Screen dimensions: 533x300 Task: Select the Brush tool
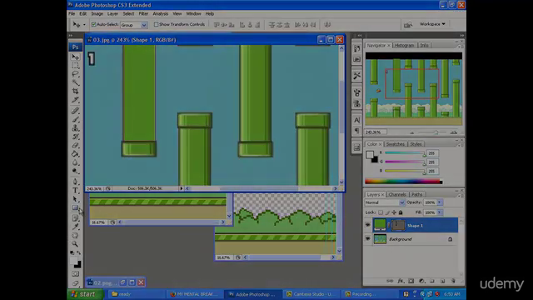click(76, 119)
